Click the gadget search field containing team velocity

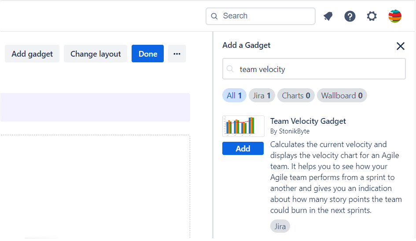314,69
